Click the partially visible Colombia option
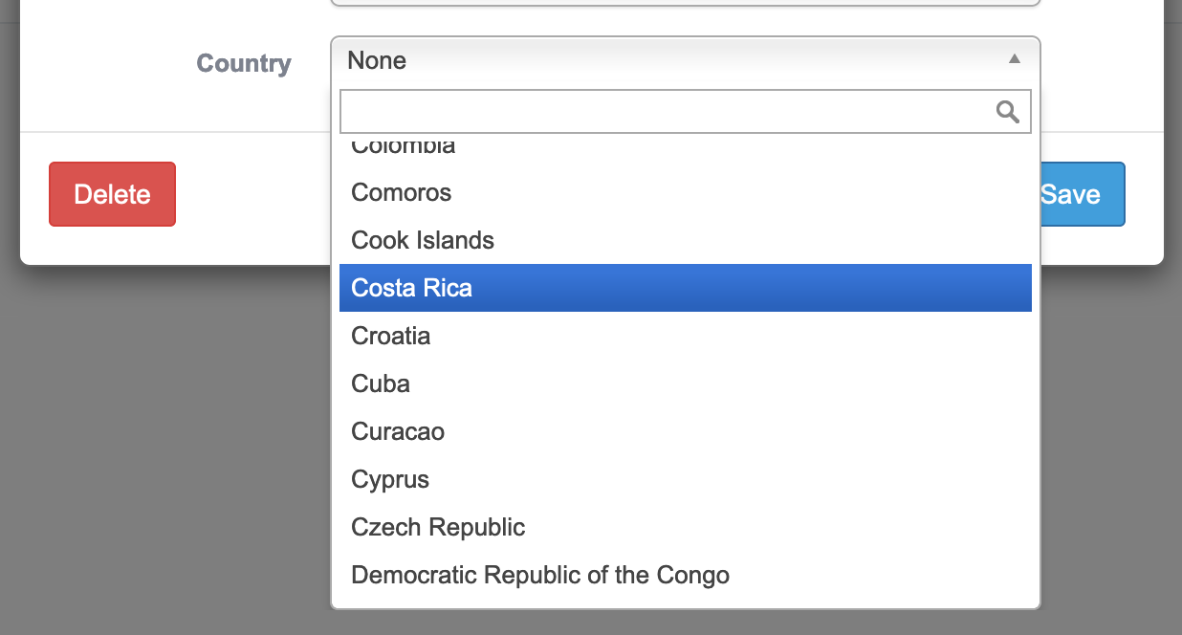The width and height of the screenshot is (1182, 635). 404,148
